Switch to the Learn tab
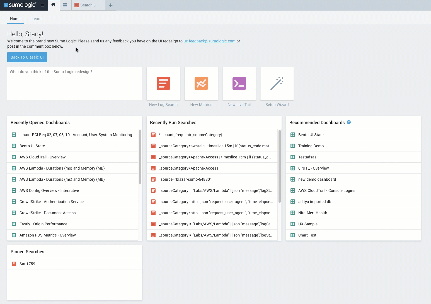The width and height of the screenshot is (431, 304). 36,19
